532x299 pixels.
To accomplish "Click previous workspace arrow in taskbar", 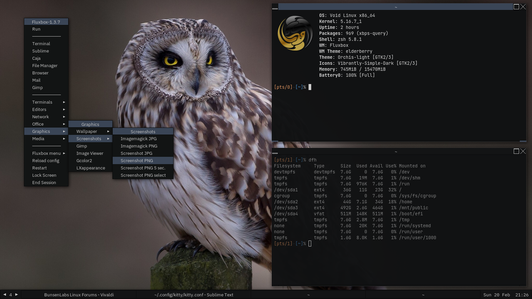I will [5, 294].
